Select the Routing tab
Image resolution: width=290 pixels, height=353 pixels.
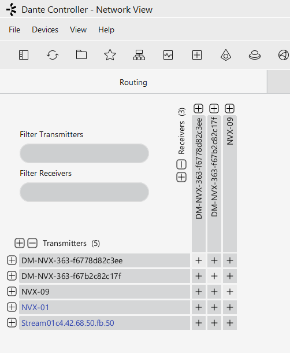(x=133, y=82)
